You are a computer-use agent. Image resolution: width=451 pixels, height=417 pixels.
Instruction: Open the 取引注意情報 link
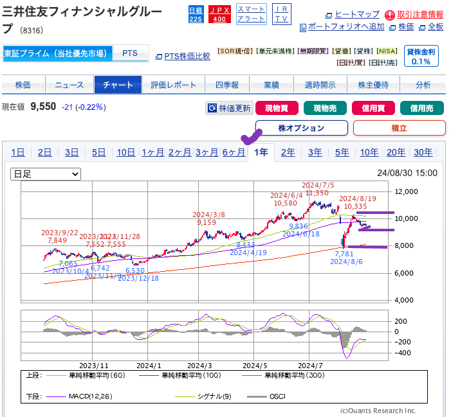point(420,14)
